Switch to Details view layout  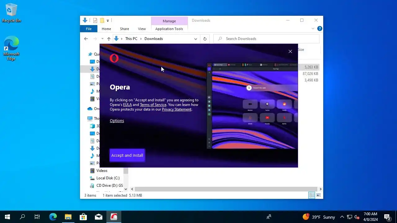(x=312, y=195)
